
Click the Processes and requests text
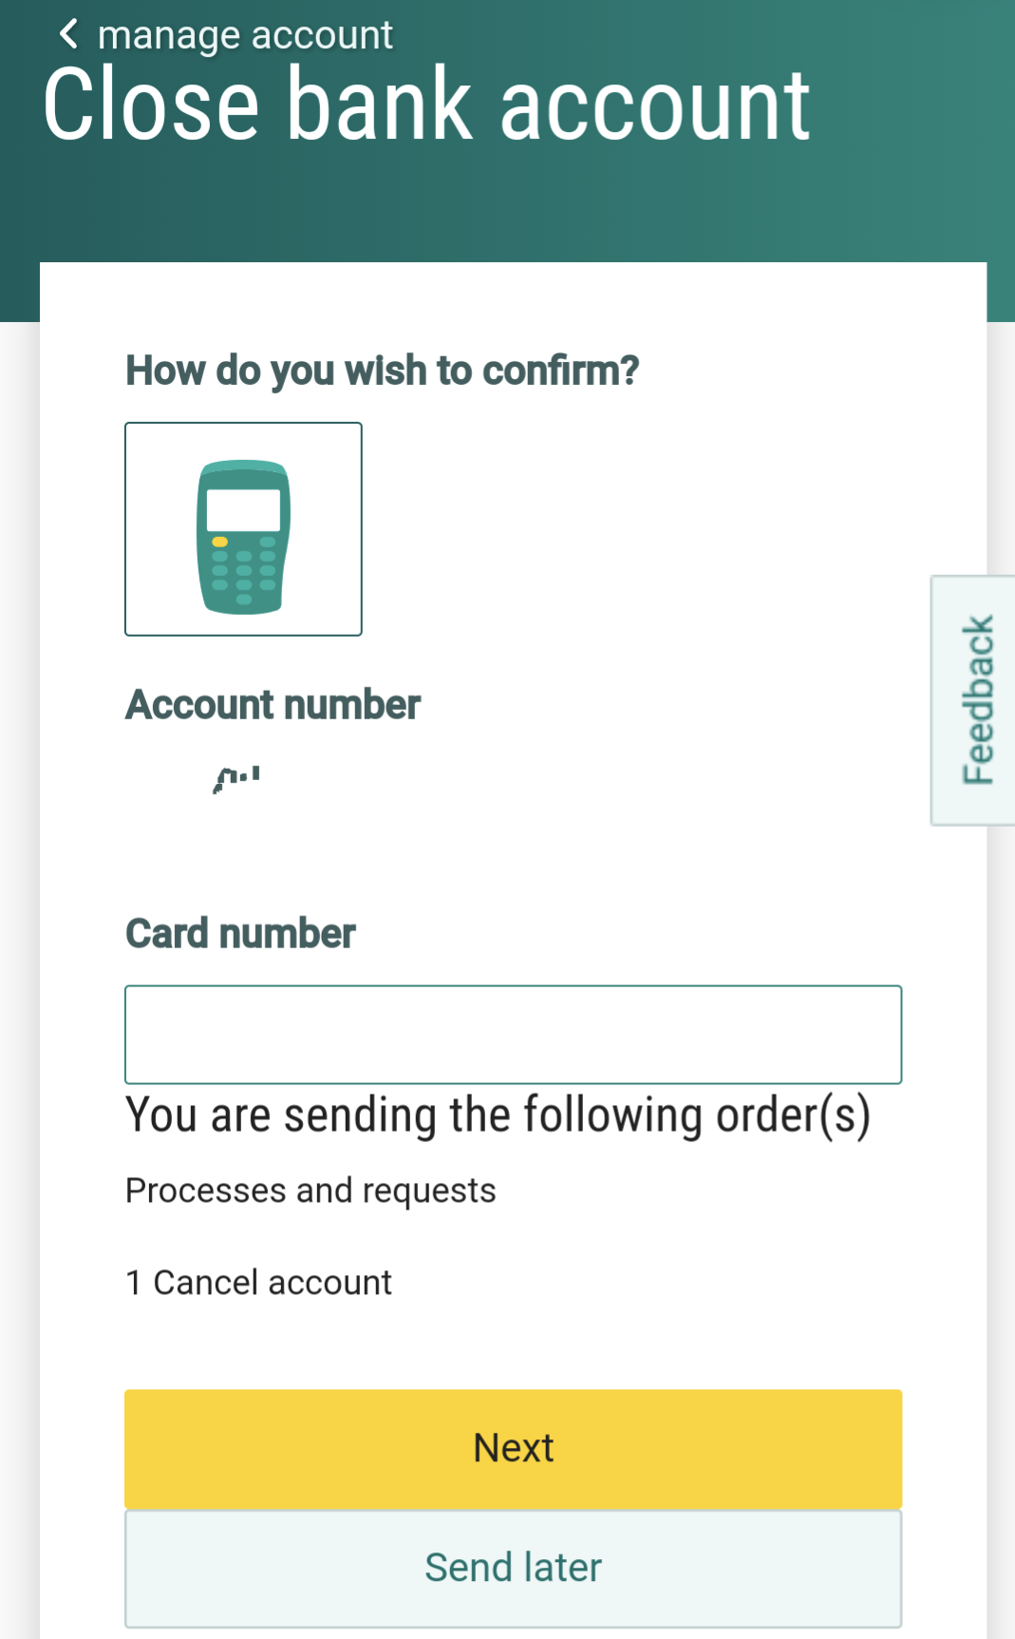[x=310, y=1191]
